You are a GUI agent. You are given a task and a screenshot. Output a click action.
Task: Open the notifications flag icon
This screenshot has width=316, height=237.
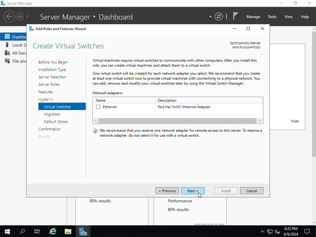pos(235,16)
